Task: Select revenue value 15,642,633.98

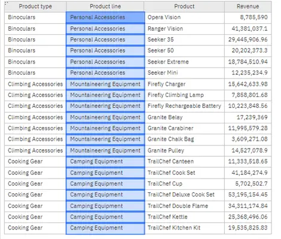Action: coord(248,84)
